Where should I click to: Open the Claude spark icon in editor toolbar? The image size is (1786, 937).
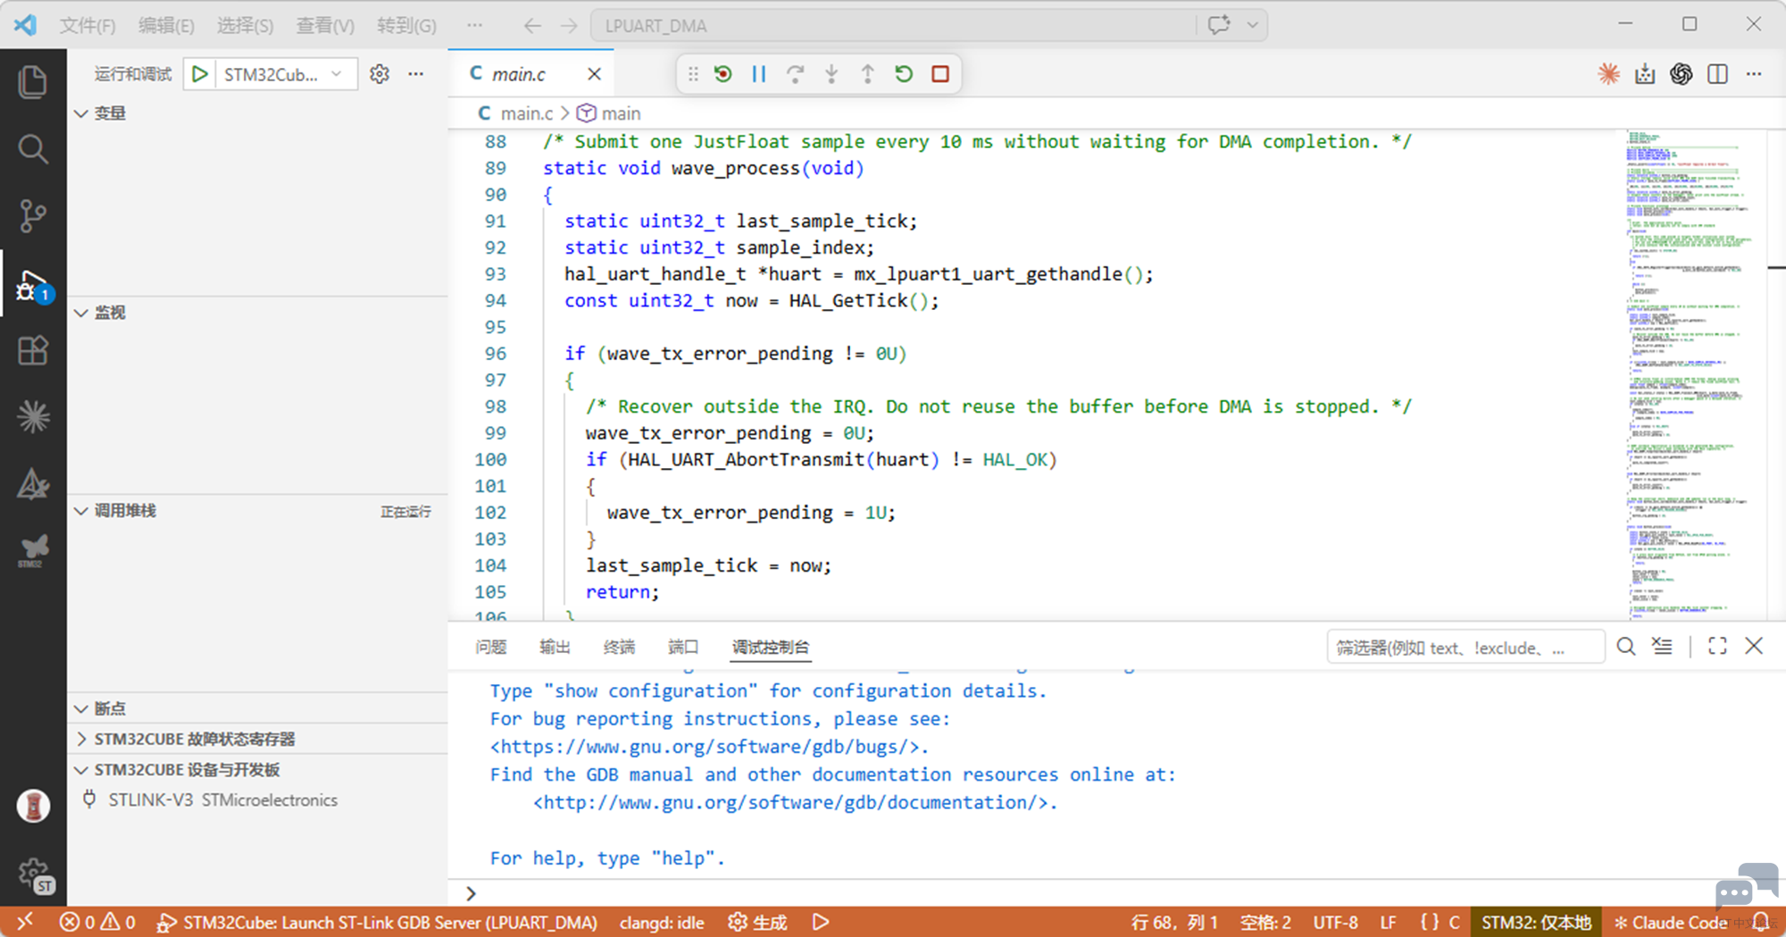pos(1609,74)
